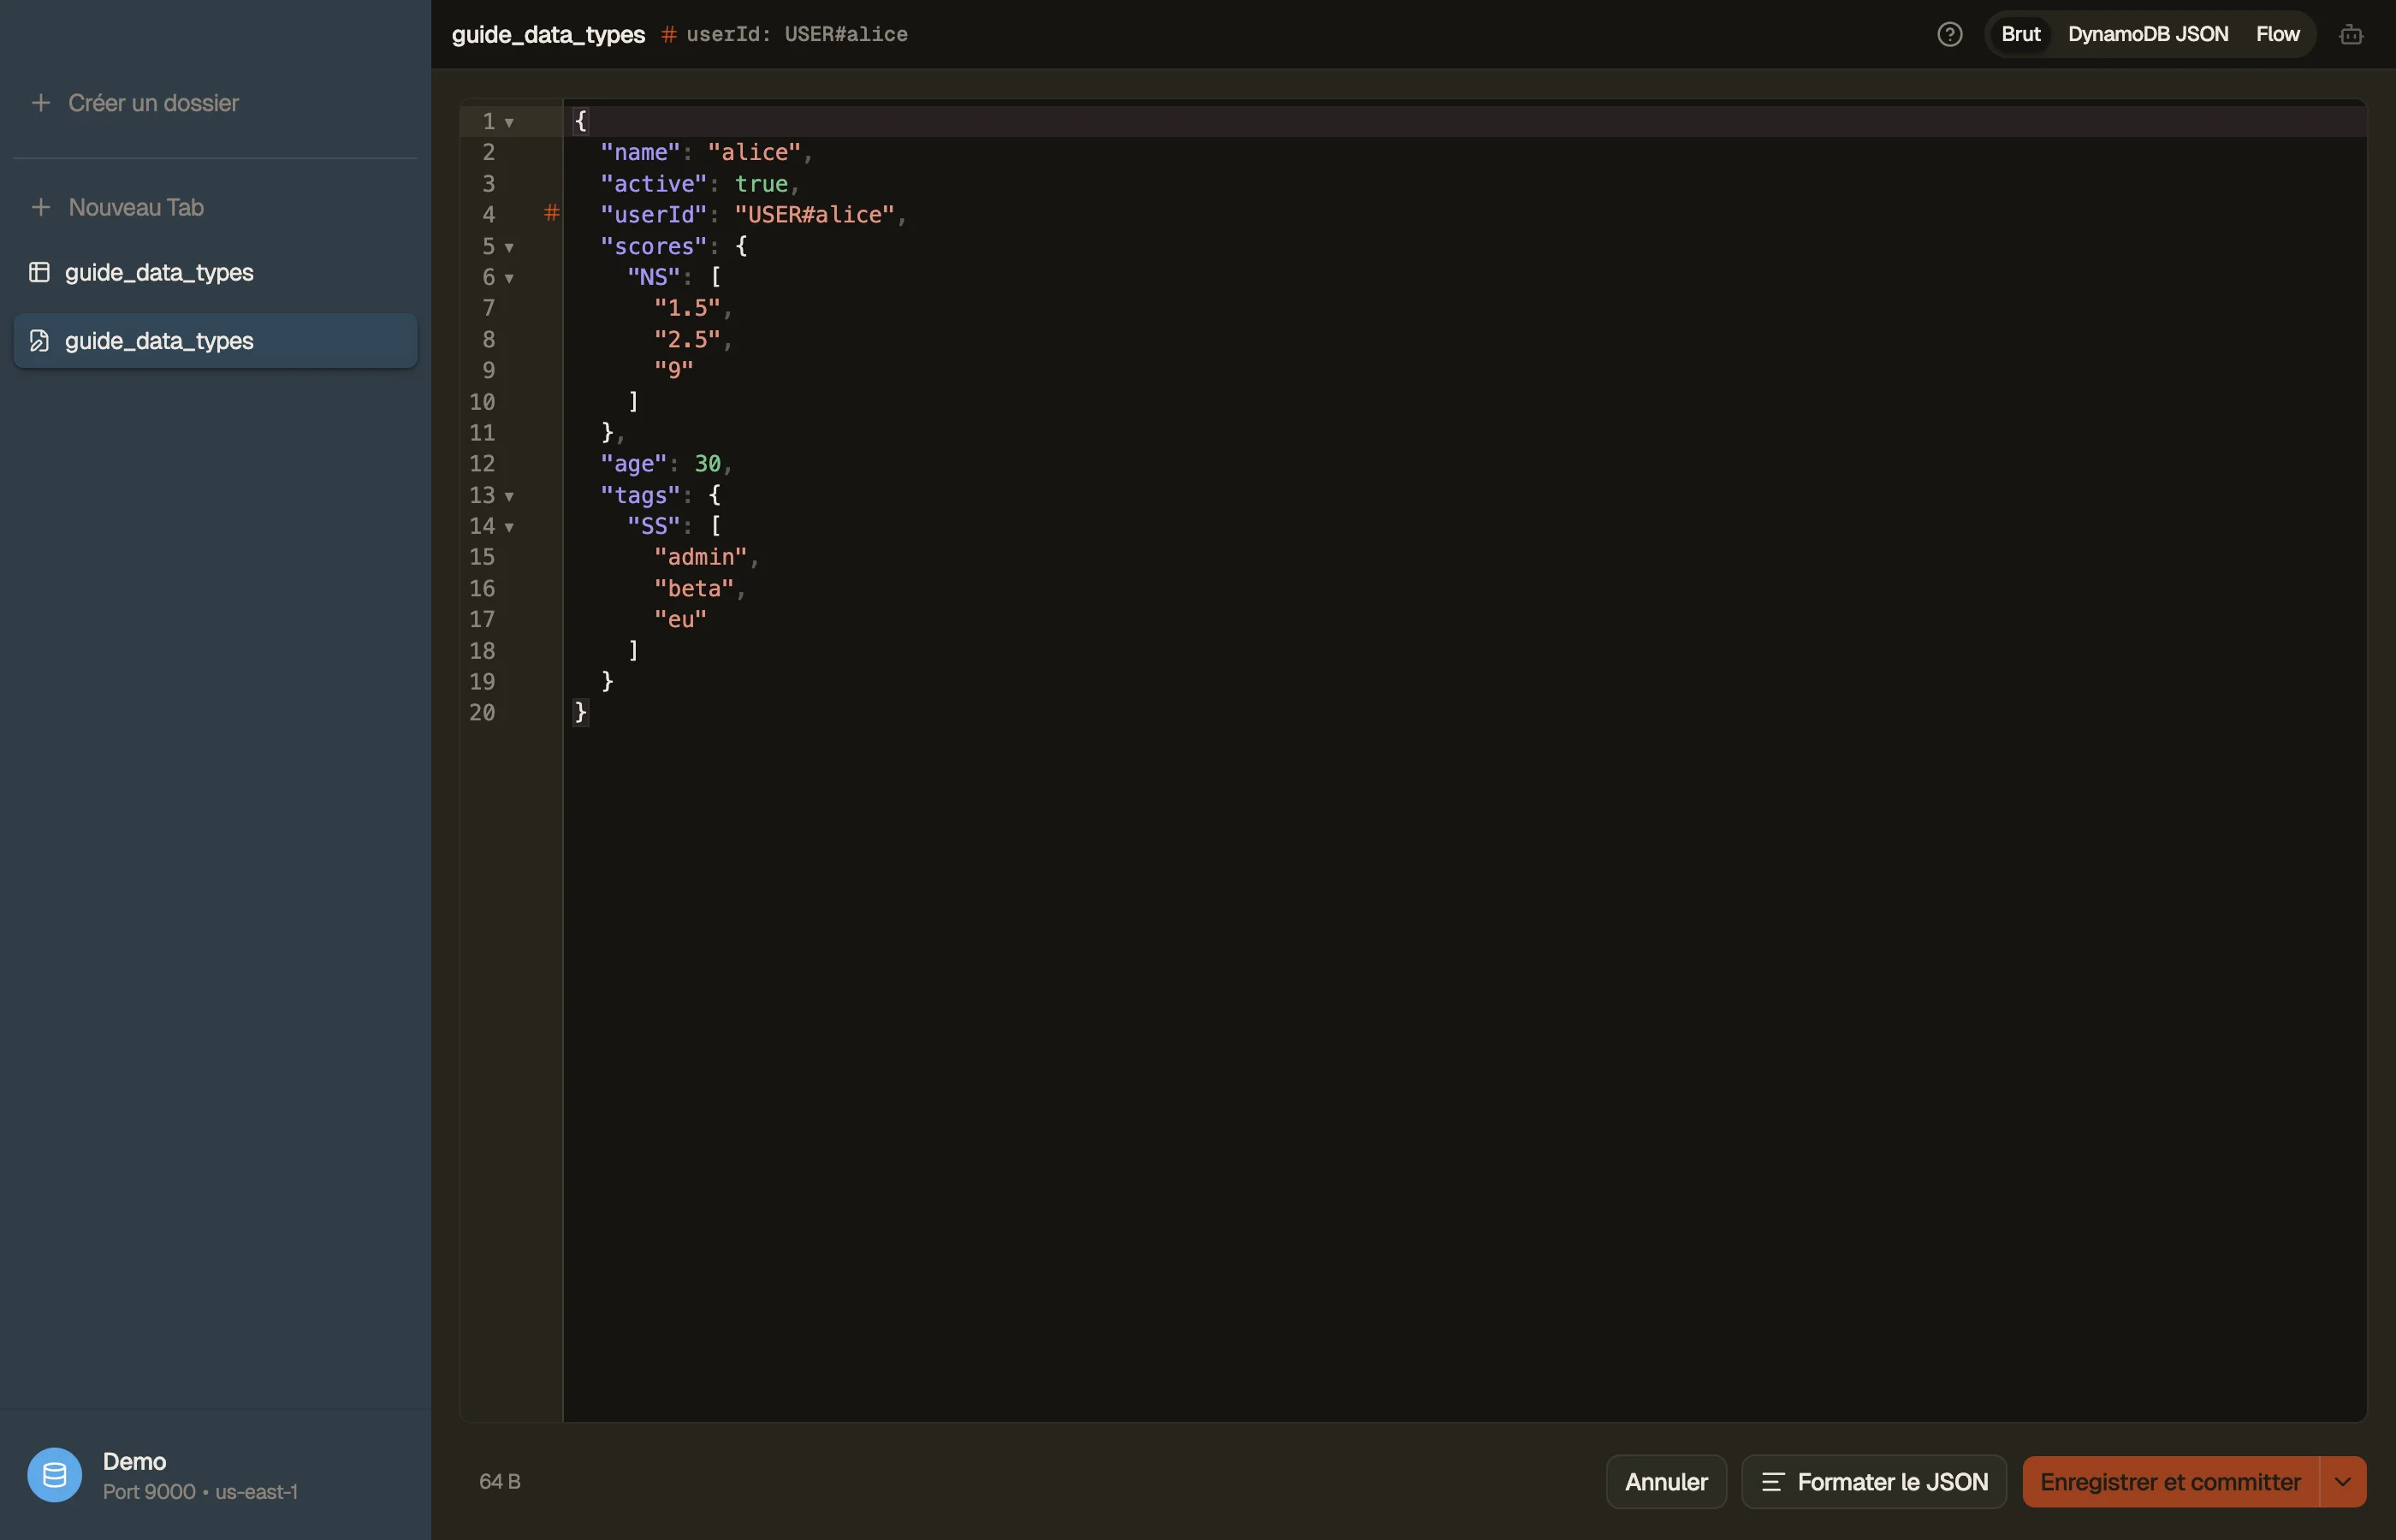Collapse the scores fold arrow on line 5

pyautogui.click(x=509, y=247)
